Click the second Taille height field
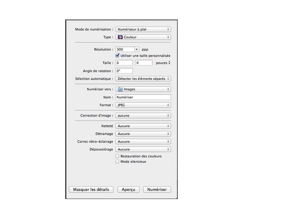294x219 pixels. pyautogui.click(x=144, y=63)
